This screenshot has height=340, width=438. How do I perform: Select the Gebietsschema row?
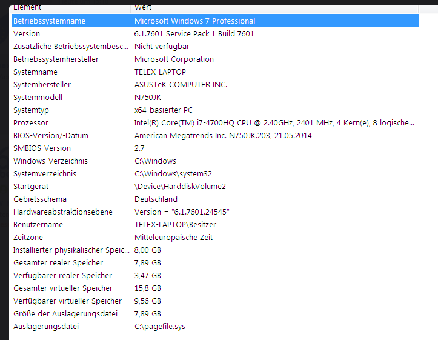(215, 199)
